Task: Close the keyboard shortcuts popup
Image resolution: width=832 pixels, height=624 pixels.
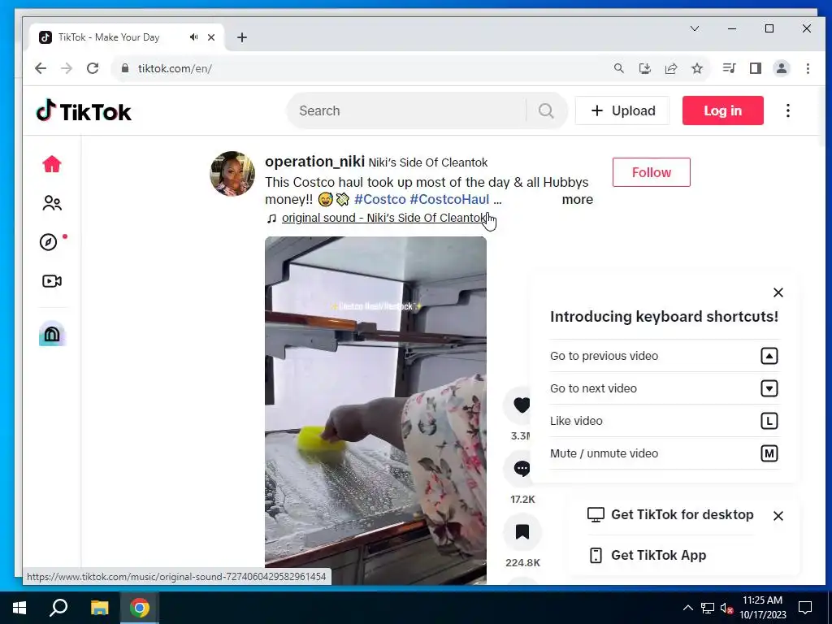Action: click(x=778, y=292)
